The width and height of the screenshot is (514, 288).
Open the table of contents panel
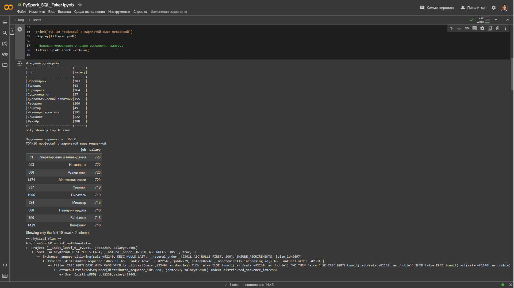[x=5, y=22]
